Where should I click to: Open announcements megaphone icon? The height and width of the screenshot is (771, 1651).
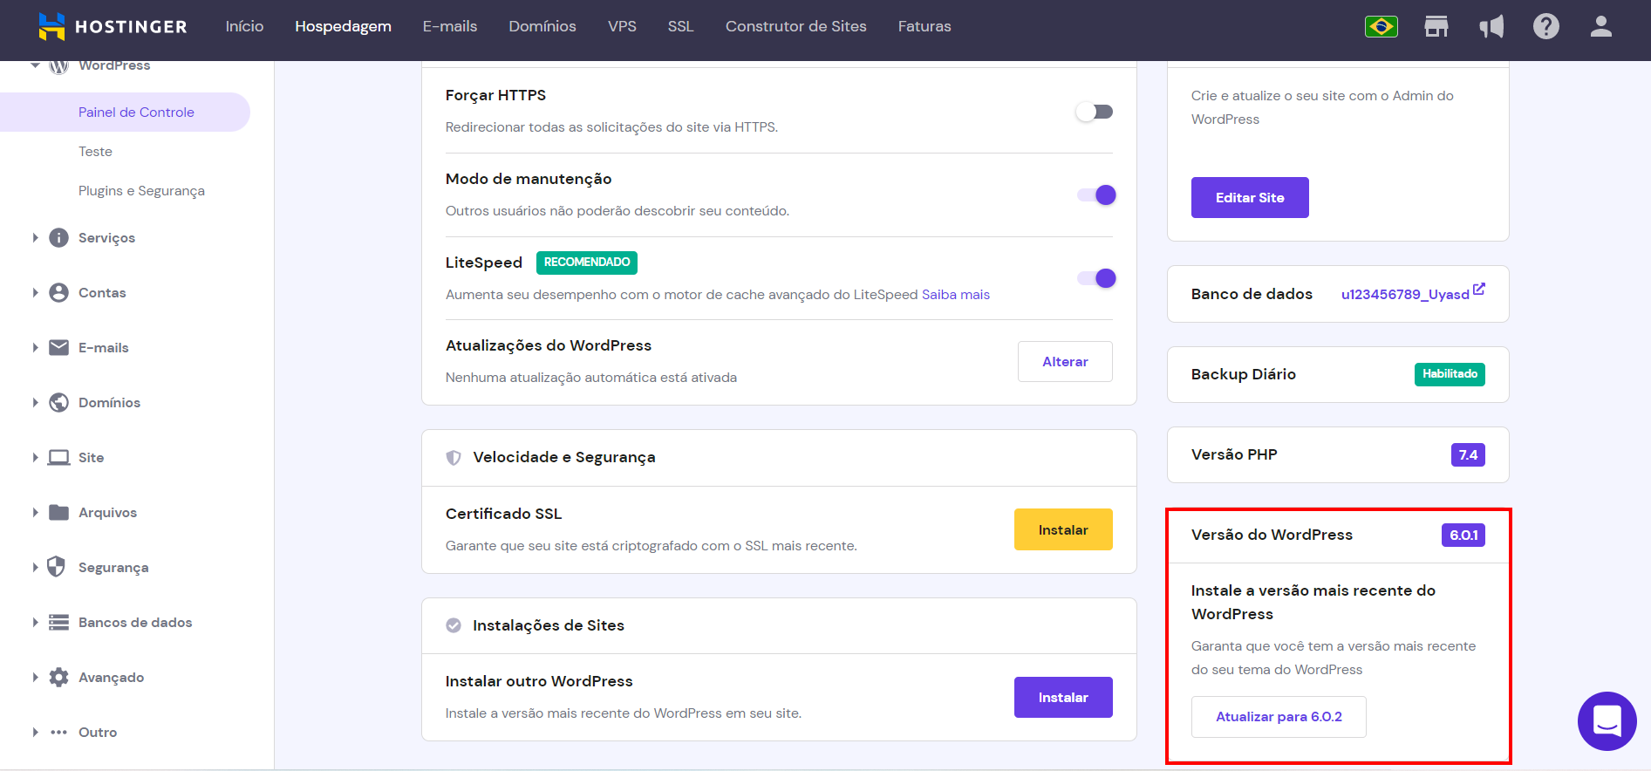(x=1491, y=26)
